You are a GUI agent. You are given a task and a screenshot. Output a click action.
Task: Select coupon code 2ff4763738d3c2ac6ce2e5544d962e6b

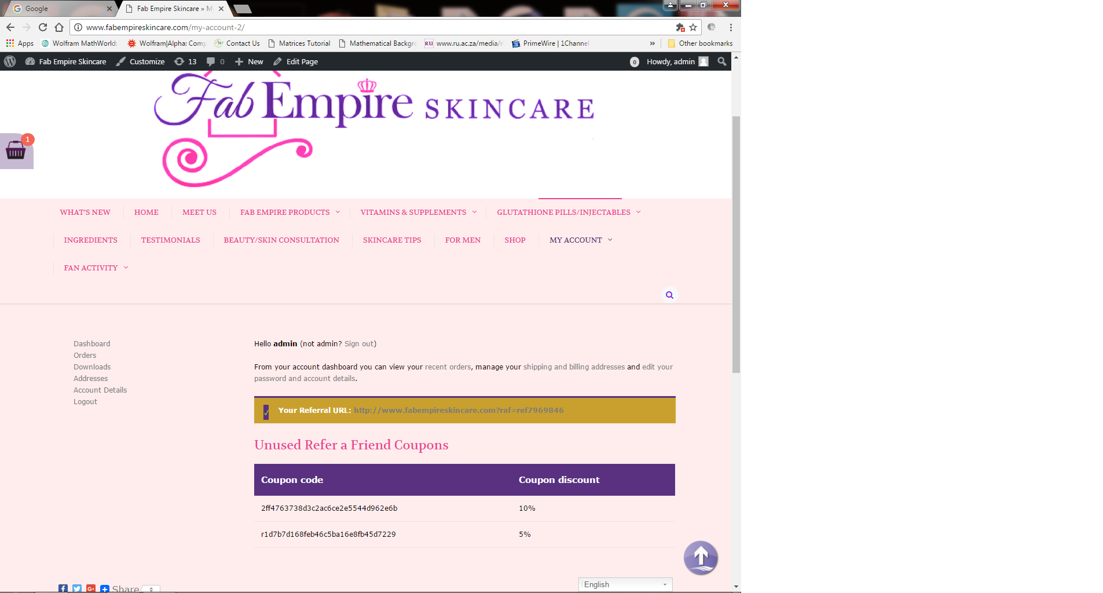click(329, 508)
